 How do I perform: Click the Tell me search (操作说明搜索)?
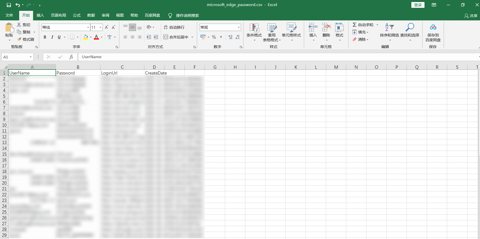point(184,15)
